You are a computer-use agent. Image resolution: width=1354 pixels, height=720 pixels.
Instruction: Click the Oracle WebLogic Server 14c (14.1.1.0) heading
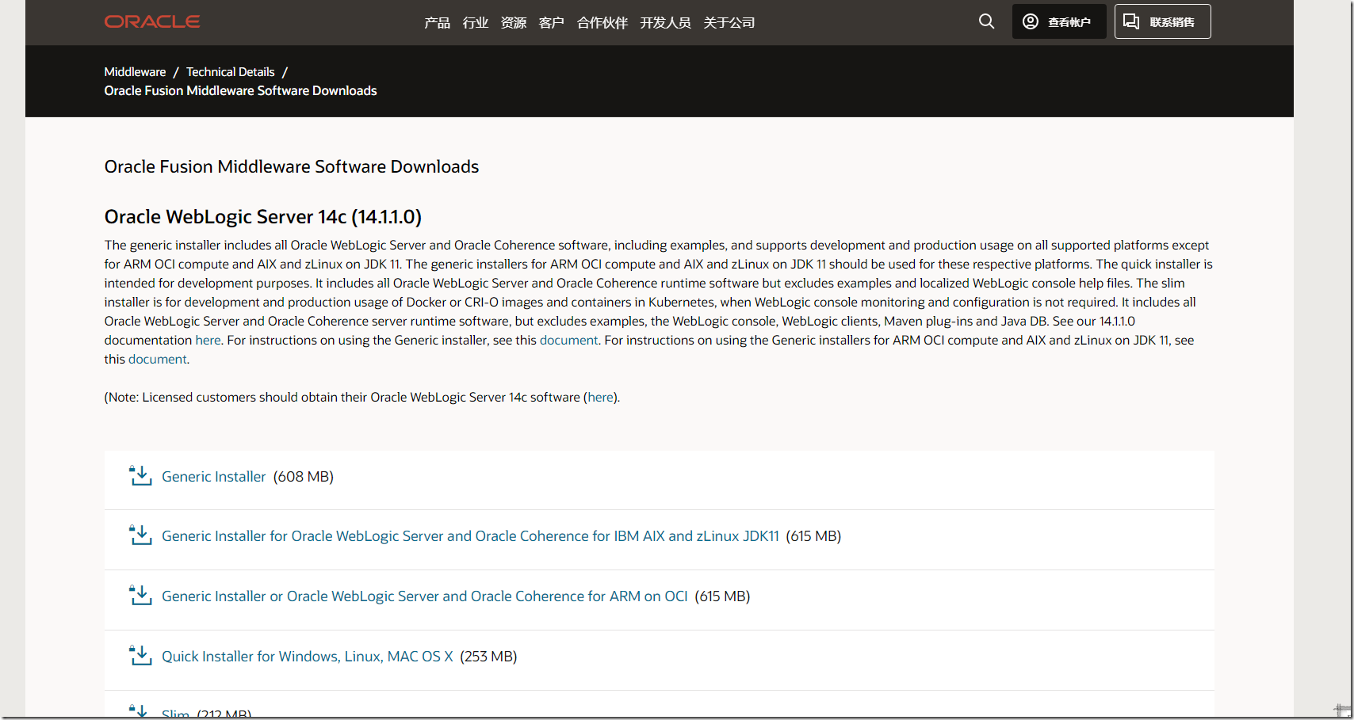pos(263,217)
